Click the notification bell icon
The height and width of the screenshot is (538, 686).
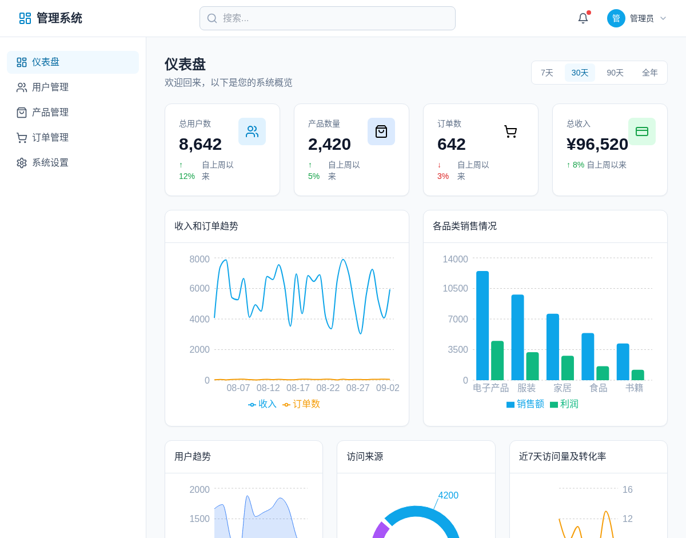point(583,18)
